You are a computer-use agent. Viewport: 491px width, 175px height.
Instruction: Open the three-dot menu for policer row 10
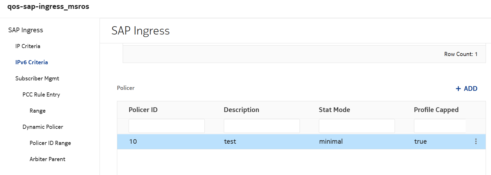point(475,141)
